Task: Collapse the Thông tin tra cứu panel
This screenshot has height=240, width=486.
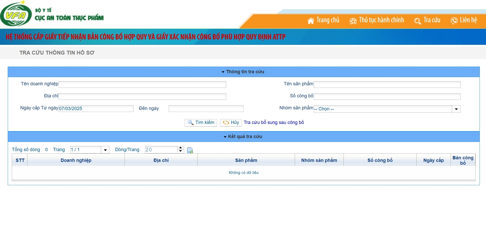Action: coord(223,72)
